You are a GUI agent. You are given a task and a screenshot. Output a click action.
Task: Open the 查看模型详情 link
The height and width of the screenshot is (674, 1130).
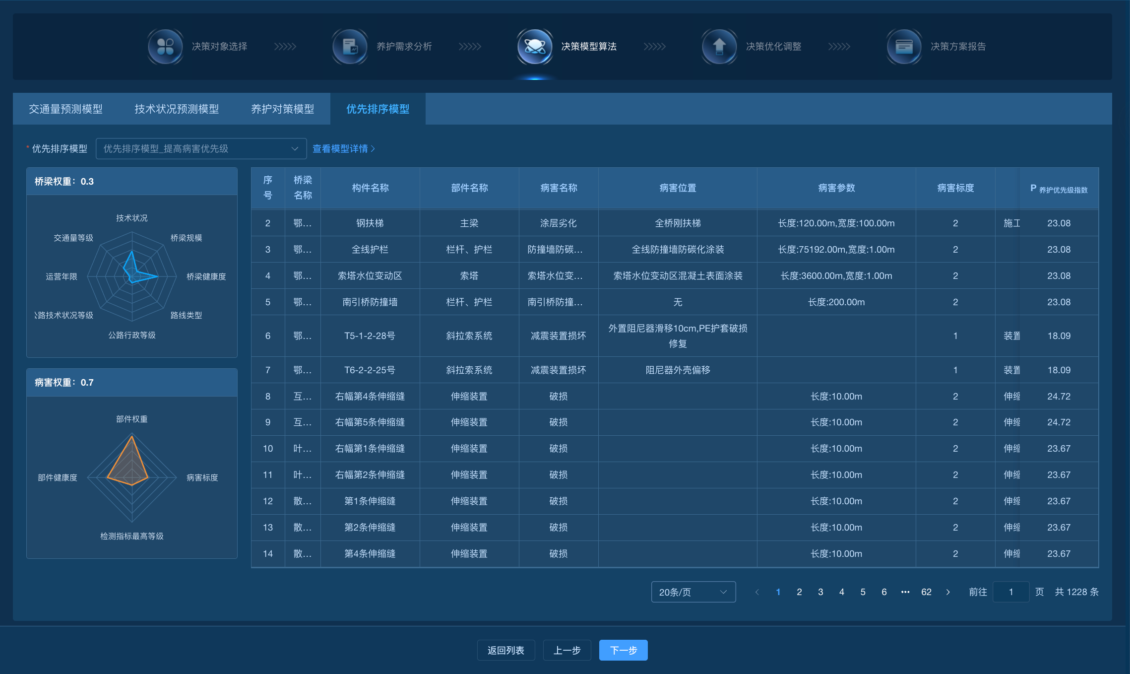pos(343,149)
